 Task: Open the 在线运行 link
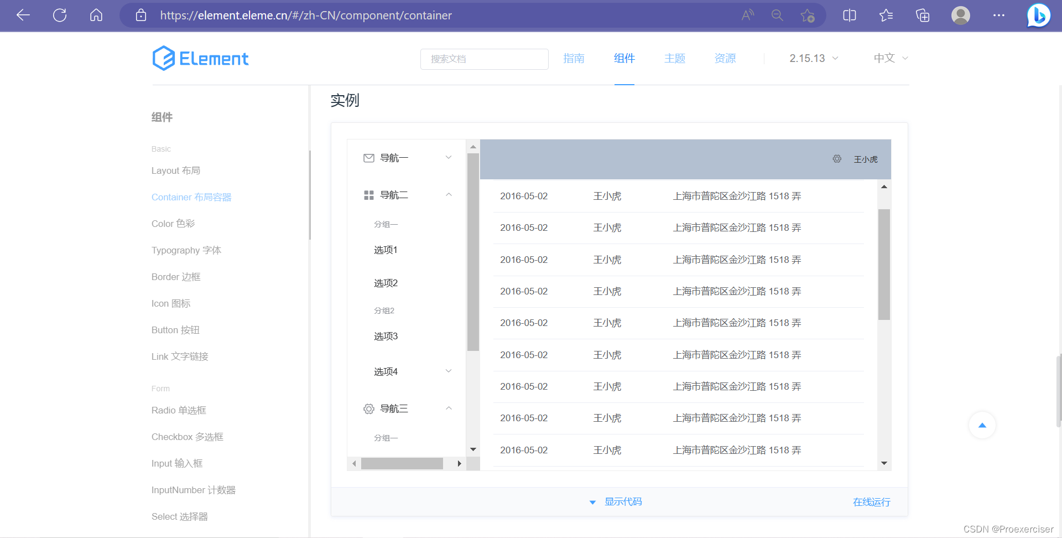pos(871,501)
